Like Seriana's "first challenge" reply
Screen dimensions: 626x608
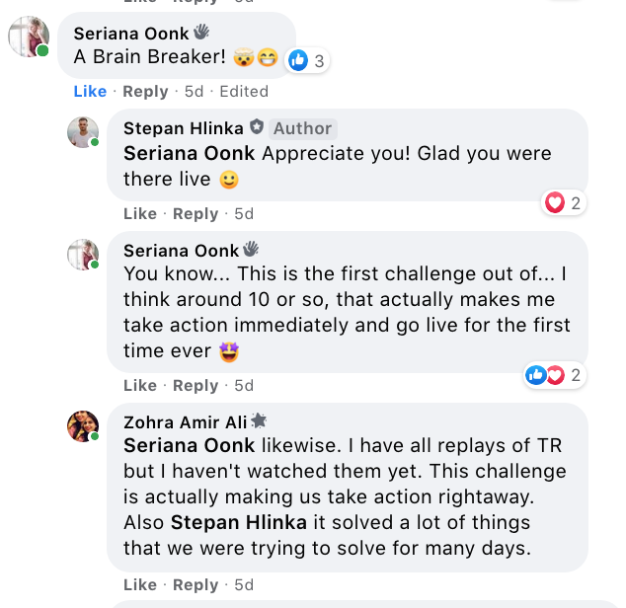pyautogui.click(x=140, y=385)
